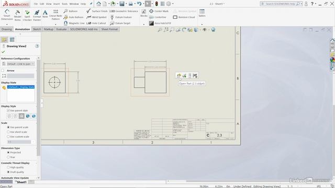The width and height of the screenshot is (335, 188).
Task: Open the Tables tool
Action: click(x=202, y=13)
